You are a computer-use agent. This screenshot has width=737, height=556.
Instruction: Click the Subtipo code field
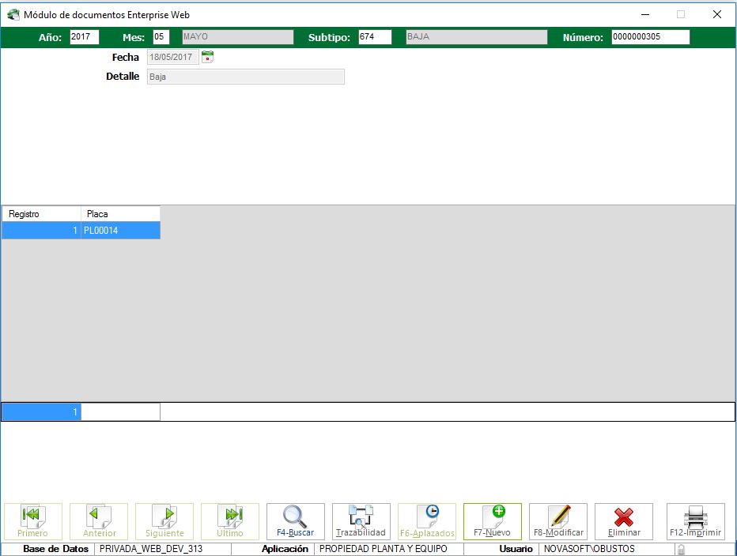375,37
